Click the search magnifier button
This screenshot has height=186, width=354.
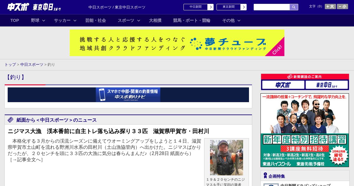point(294,7)
